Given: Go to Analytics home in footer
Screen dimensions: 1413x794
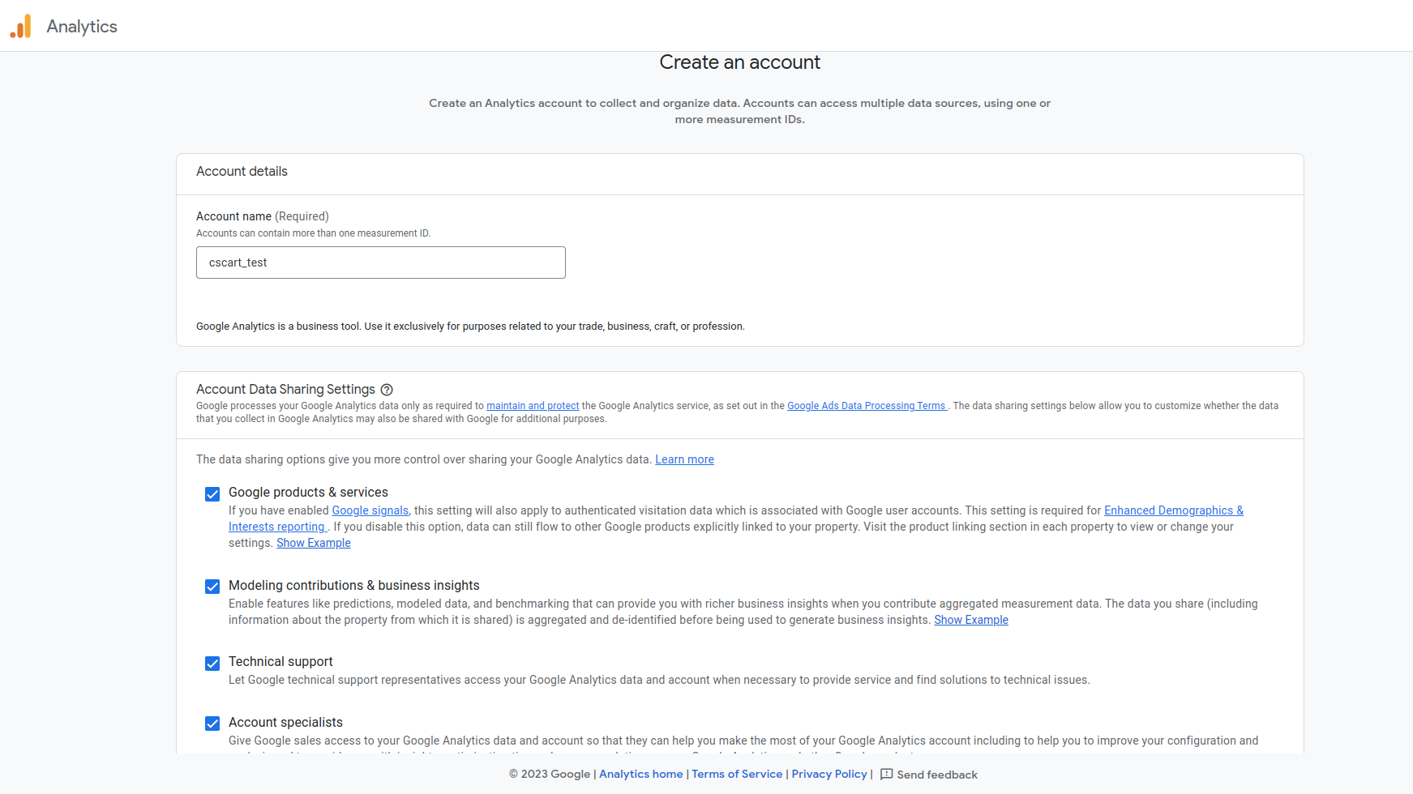Looking at the screenshot, I should (640, 775).
